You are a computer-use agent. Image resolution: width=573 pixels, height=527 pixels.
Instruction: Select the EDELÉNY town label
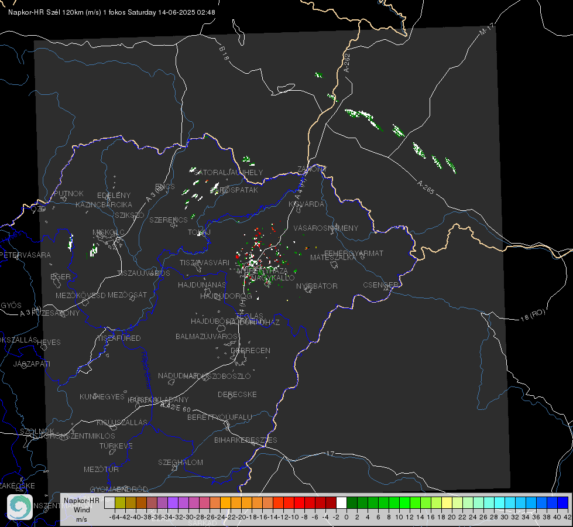114,196
